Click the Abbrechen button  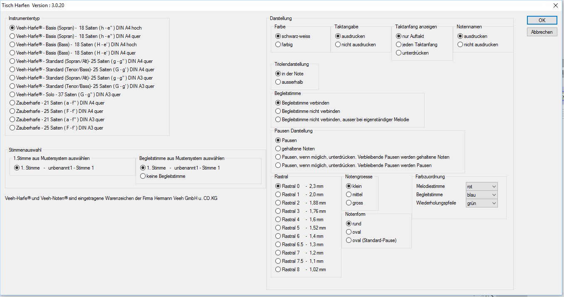542,32
